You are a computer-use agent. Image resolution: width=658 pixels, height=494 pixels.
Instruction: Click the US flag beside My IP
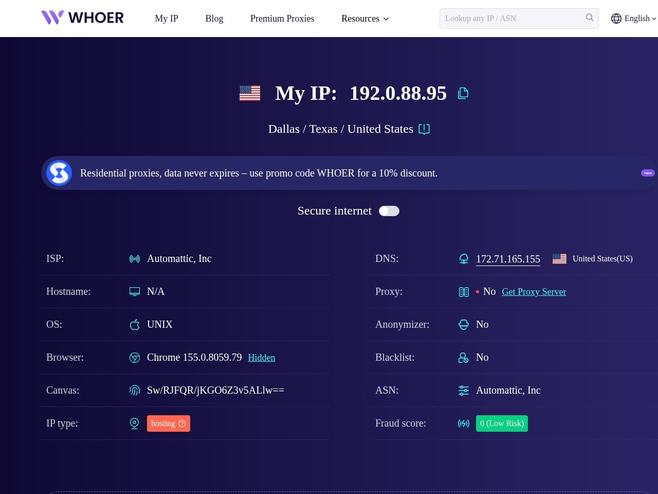tap(250, 93)
